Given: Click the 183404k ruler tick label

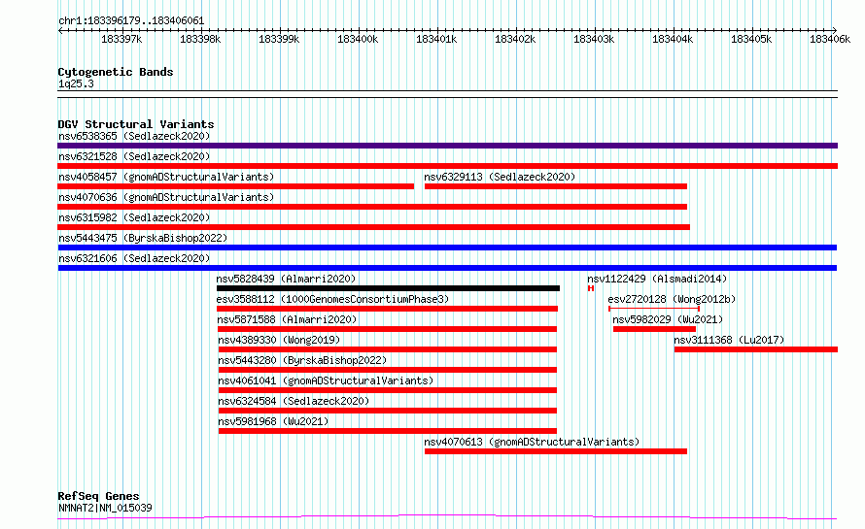Looking at the screenshot, I should (673, 39).
